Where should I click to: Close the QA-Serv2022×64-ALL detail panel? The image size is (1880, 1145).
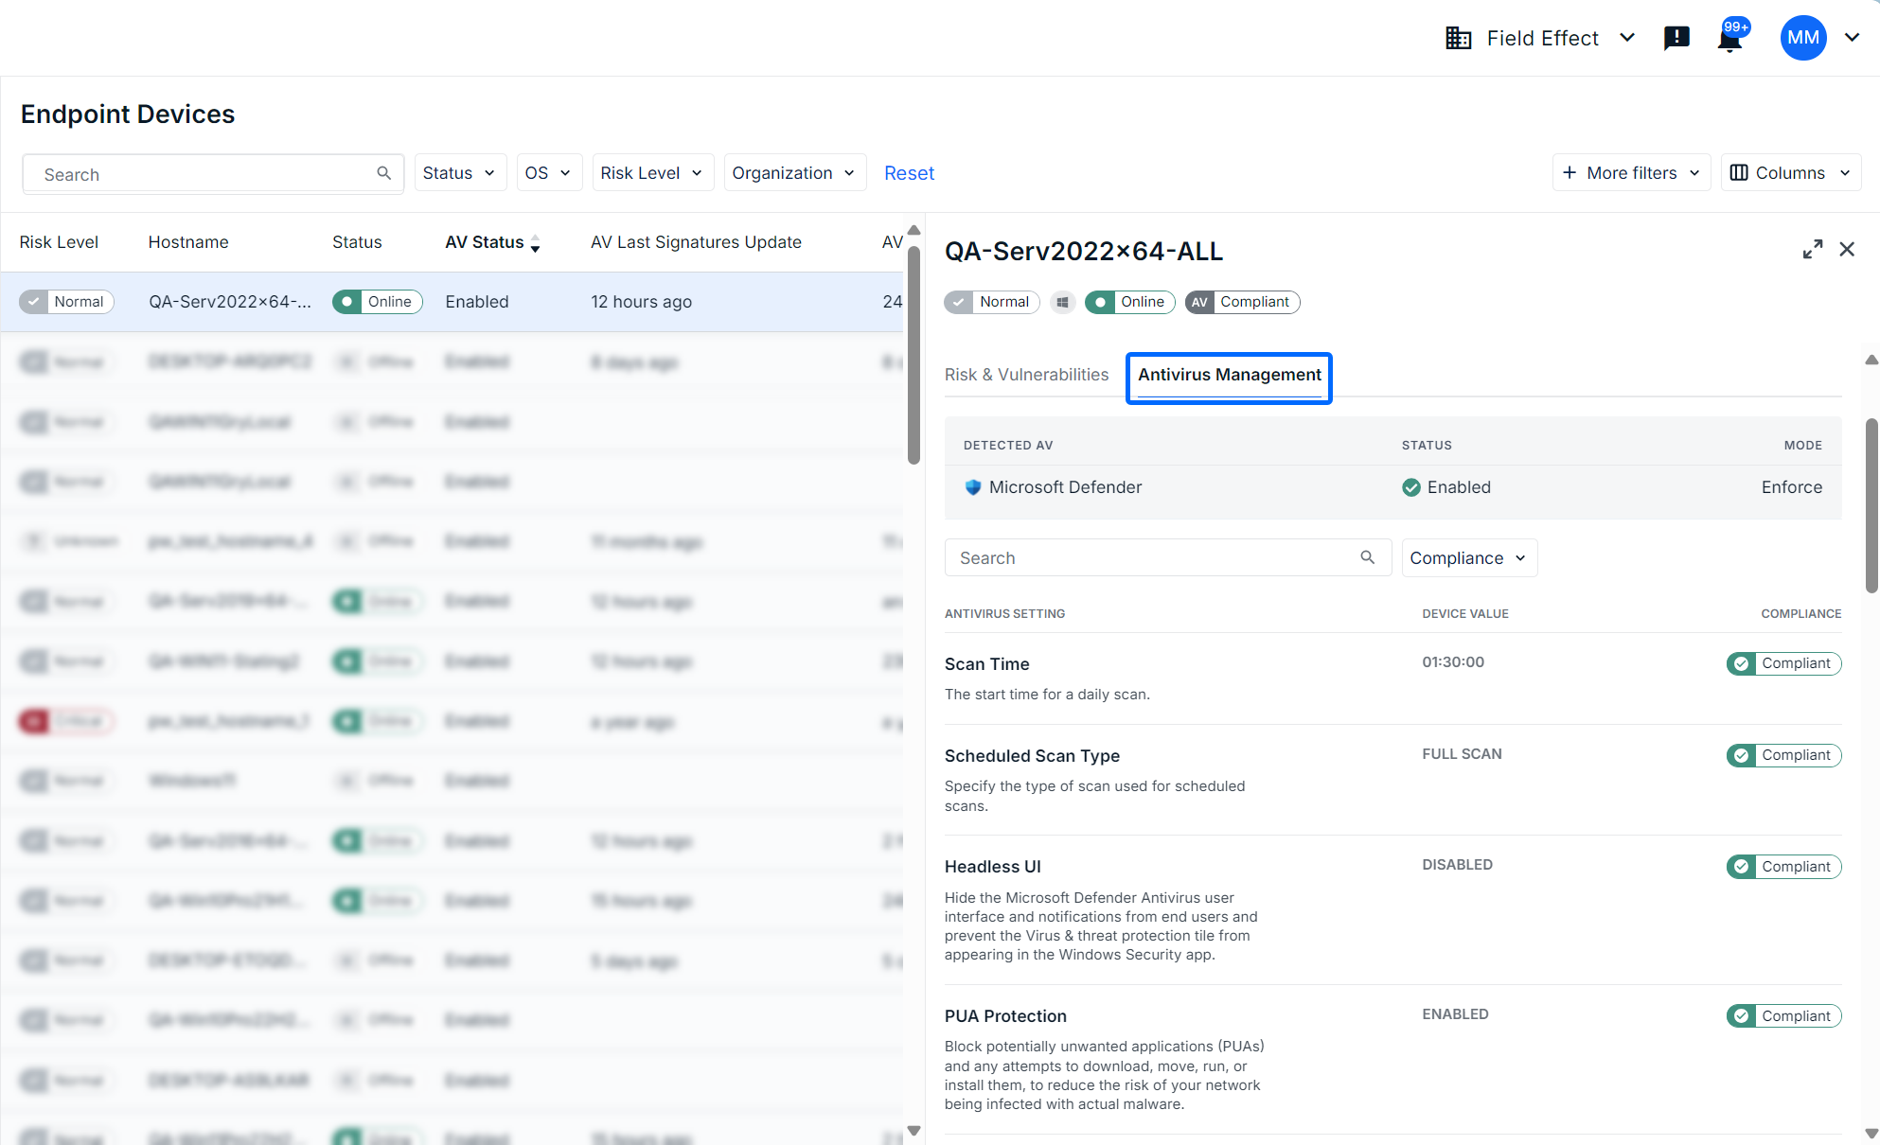point(1847,249)
